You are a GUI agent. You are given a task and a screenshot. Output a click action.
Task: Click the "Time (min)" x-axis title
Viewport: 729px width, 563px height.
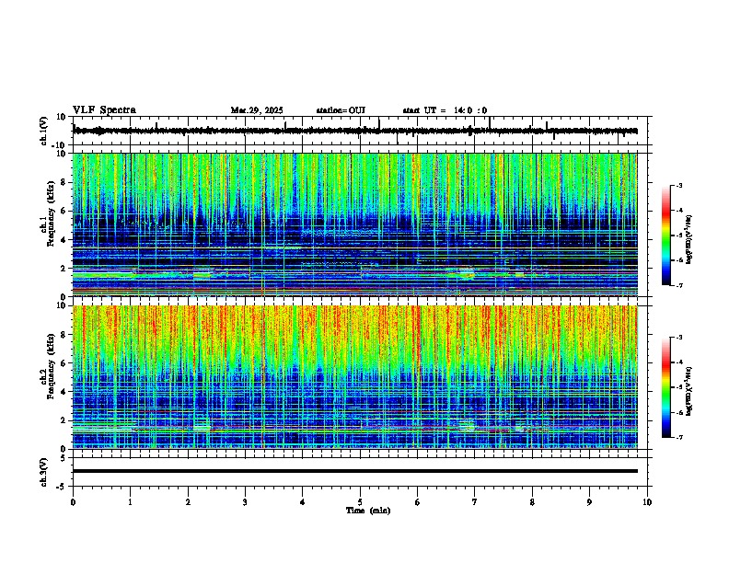coord(368,511)
